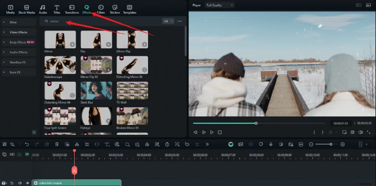376x186 pixels.
Task: Mute the video test-couple track
Action: click(20, 183)
